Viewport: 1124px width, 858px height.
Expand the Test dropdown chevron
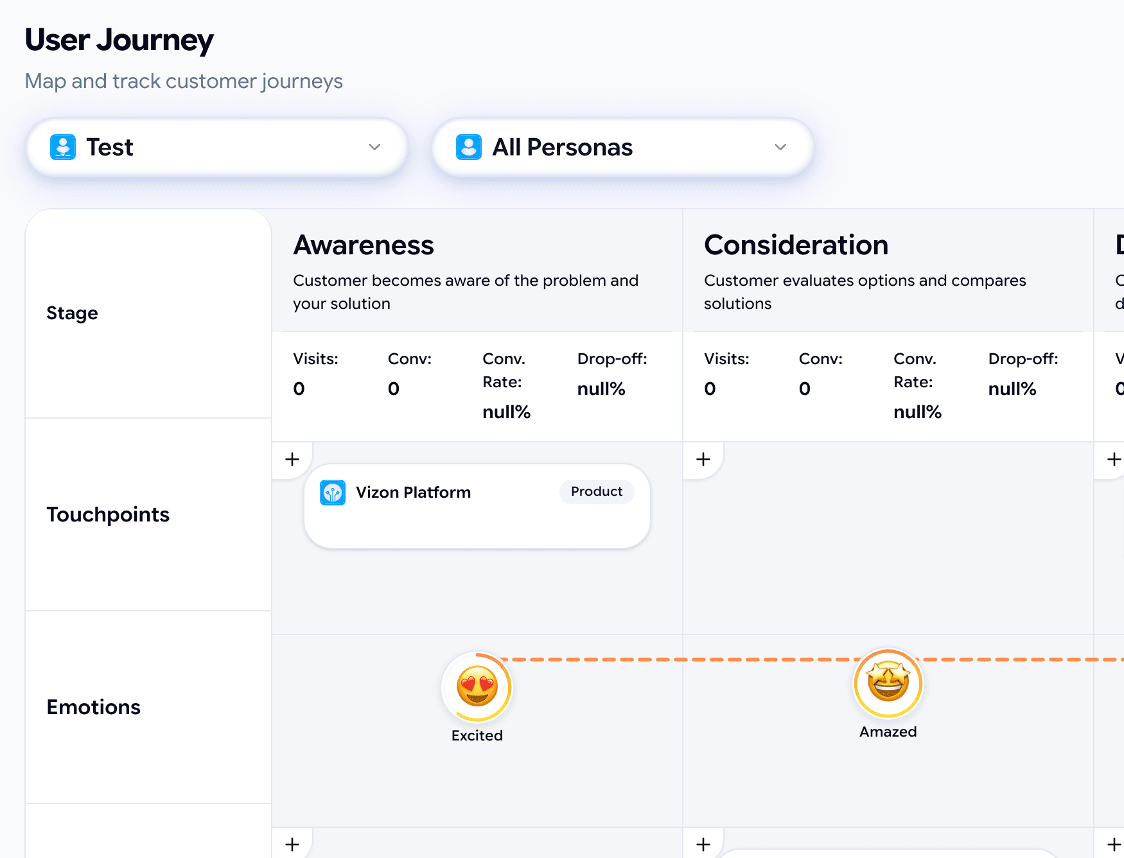(374, 147)
